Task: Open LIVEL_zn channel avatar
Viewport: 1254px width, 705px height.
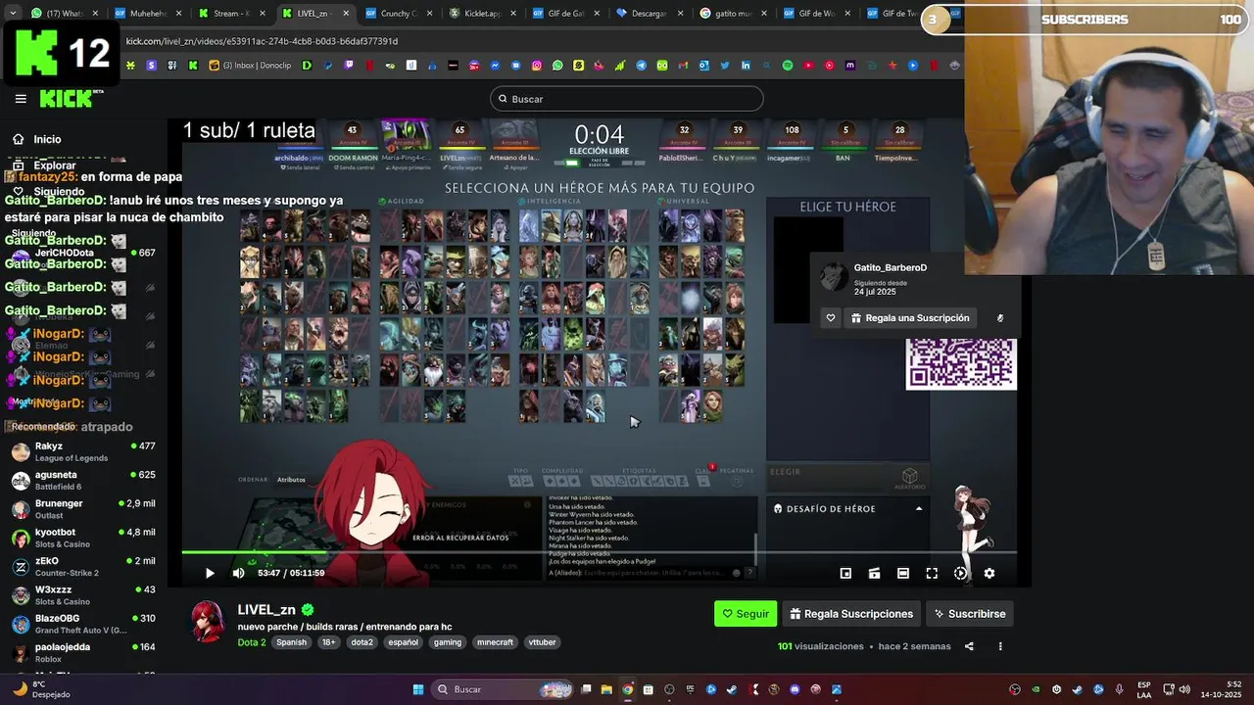Action: click(x=207, y=622)
